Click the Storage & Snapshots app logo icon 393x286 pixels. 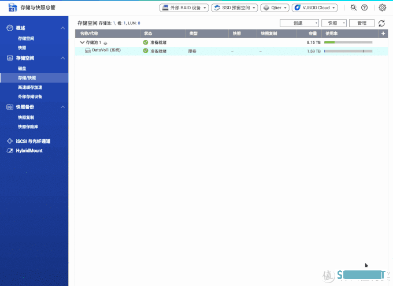pos(13,8)
